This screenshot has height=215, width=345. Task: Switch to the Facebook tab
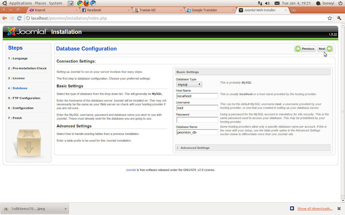click(x=105, y=10)
